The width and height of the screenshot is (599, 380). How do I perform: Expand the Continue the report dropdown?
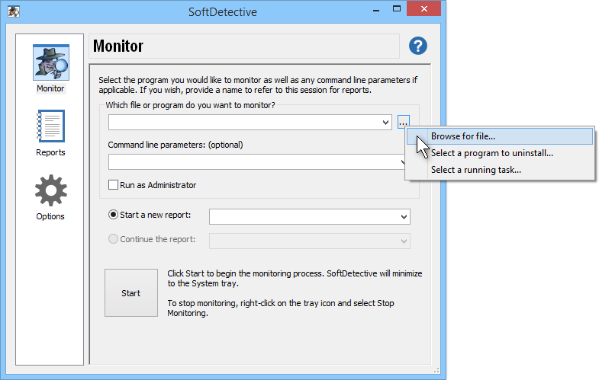pos(404,241)
